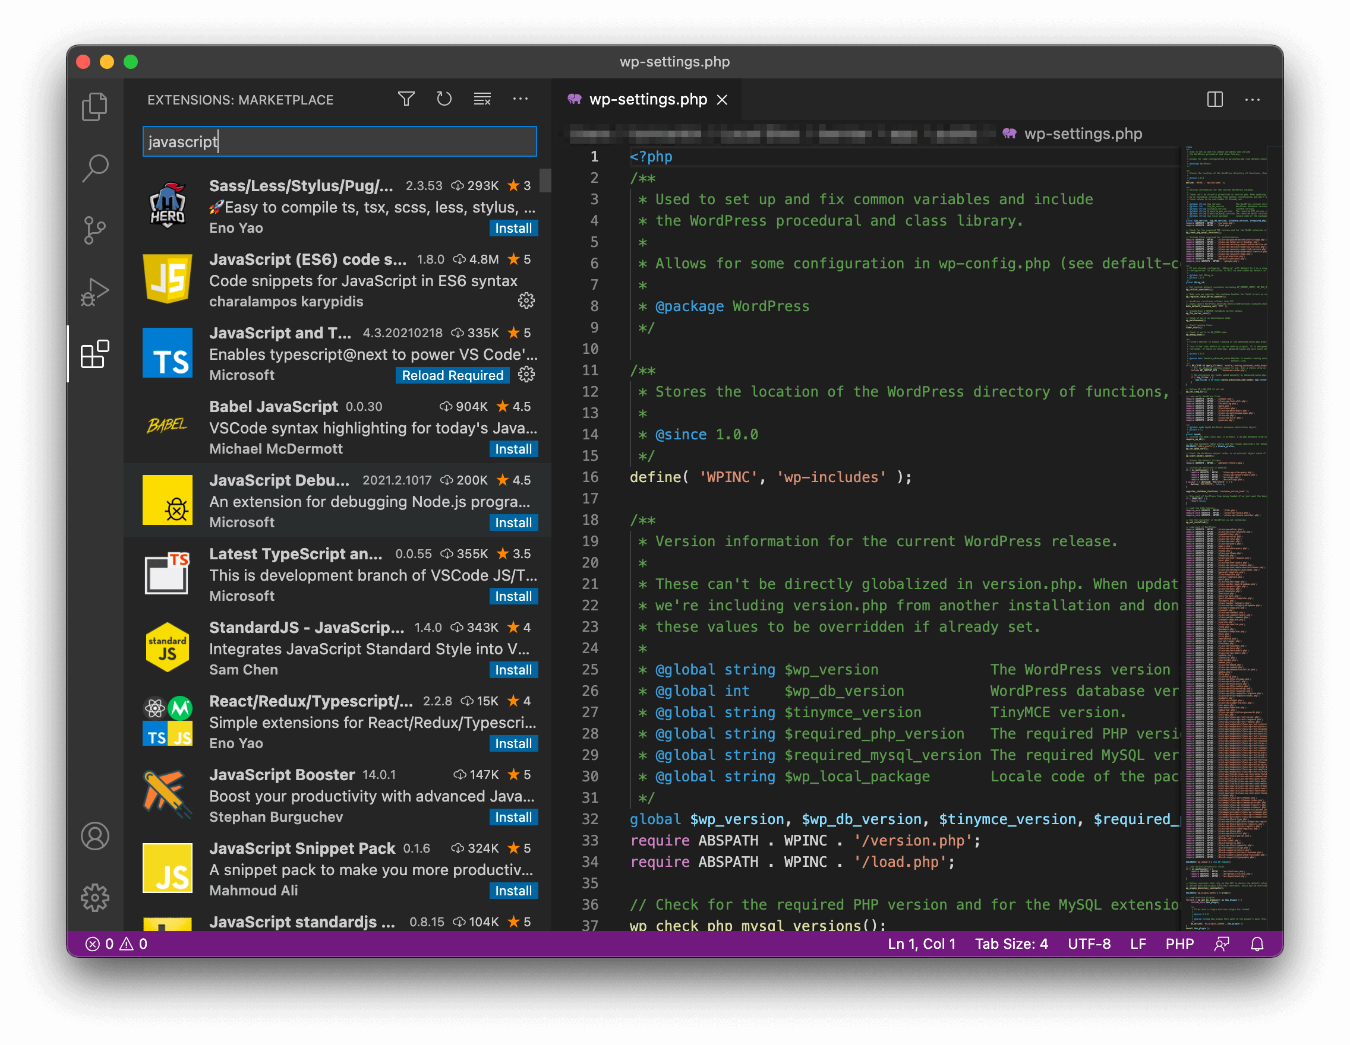Click the extensions overflow menu button
The image size is (1350, 1045).
click(521, 100)
